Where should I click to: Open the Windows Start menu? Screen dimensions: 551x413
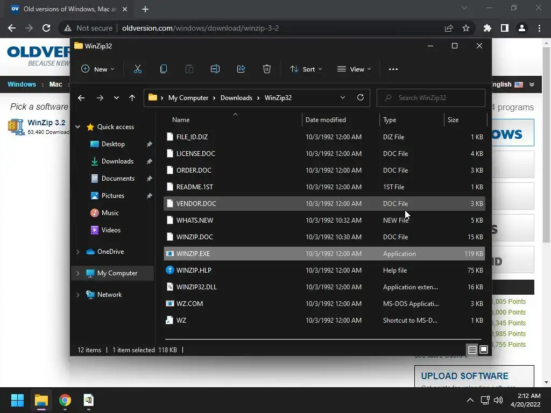coord(17,400)
